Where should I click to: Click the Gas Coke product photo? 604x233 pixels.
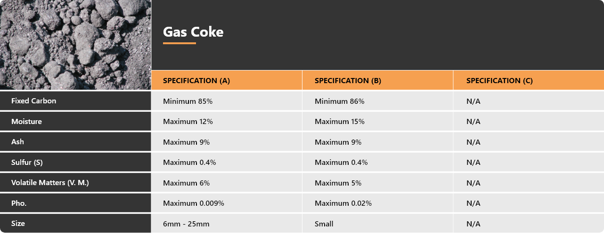75,45
